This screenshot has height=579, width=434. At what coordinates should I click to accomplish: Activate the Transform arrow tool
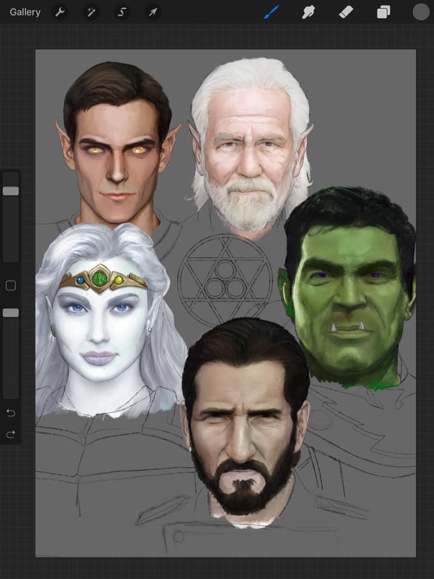point(153,12)
